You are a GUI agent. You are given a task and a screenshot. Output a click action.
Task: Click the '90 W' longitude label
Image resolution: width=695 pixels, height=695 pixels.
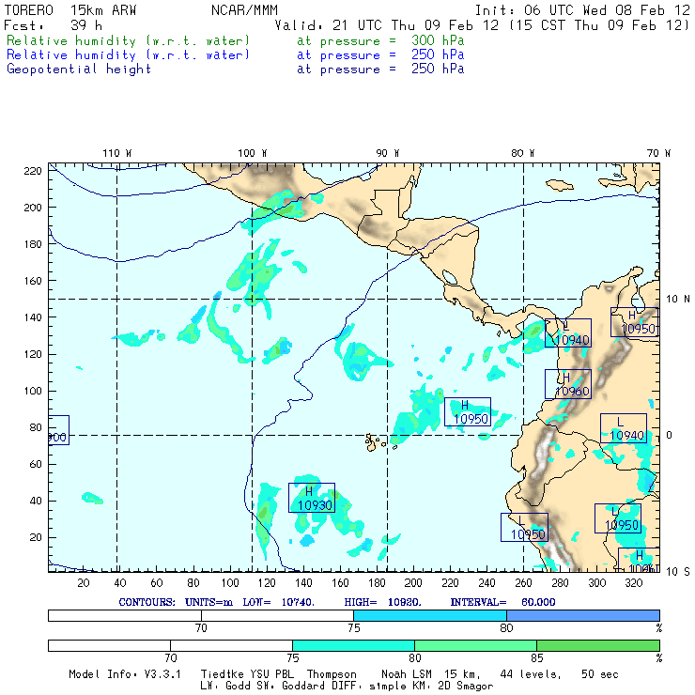[x=388, y=153]
